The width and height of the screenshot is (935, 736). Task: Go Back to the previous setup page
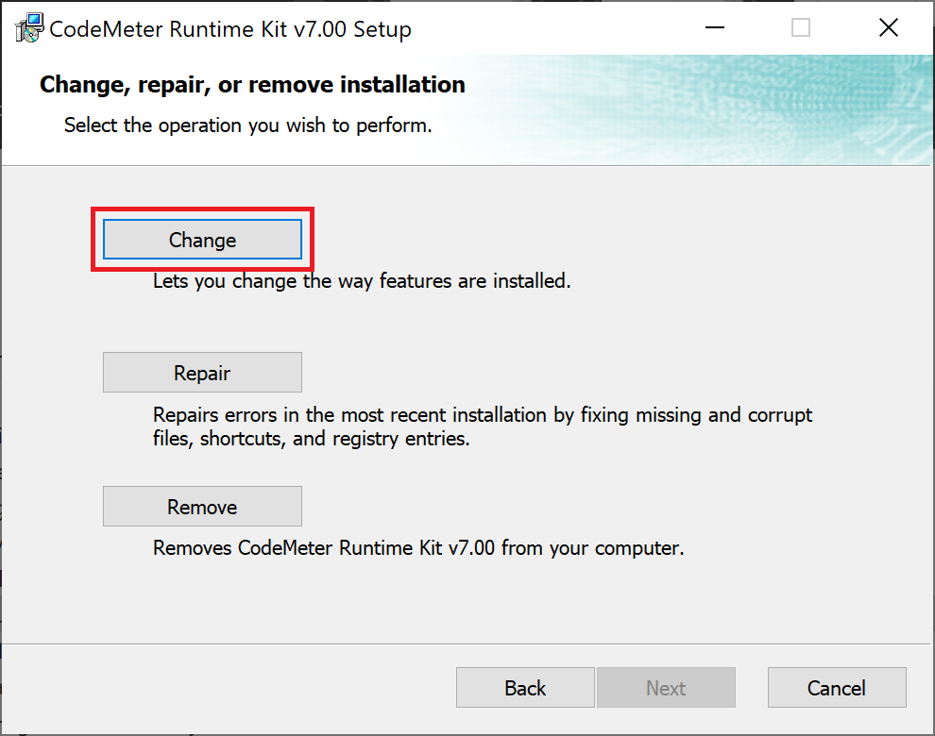(525, 688)
